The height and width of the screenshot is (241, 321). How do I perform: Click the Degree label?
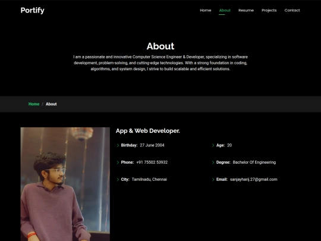coord(224,162)
